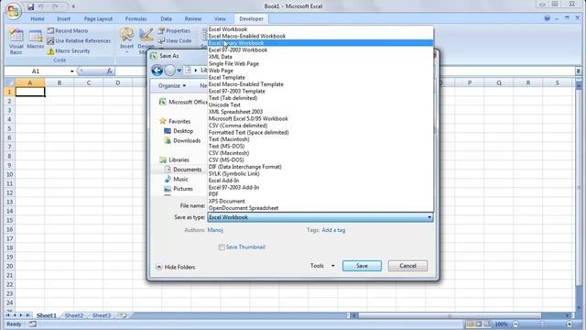
Task: Select PDF file type
Action: coord(320,194)
